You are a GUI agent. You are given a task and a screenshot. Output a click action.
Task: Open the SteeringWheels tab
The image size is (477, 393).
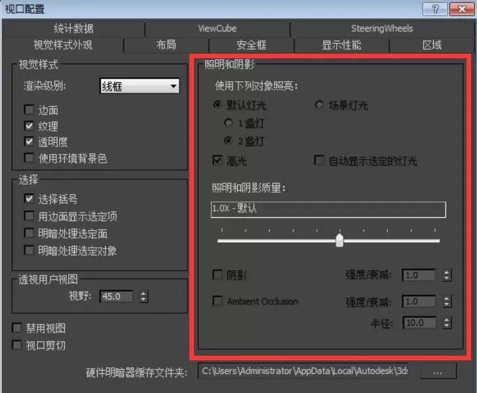tap(382, 29)
